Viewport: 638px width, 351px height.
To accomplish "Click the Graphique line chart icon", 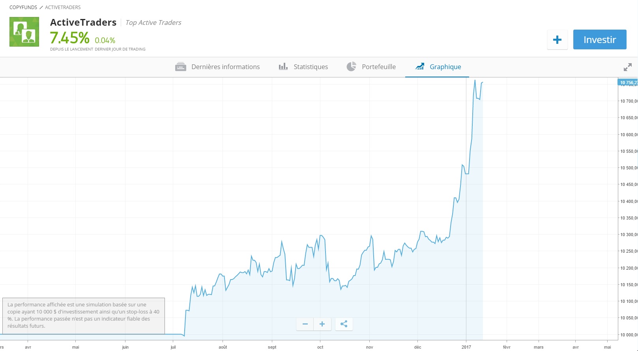I will pyautogui.click(x=420, y=67).
